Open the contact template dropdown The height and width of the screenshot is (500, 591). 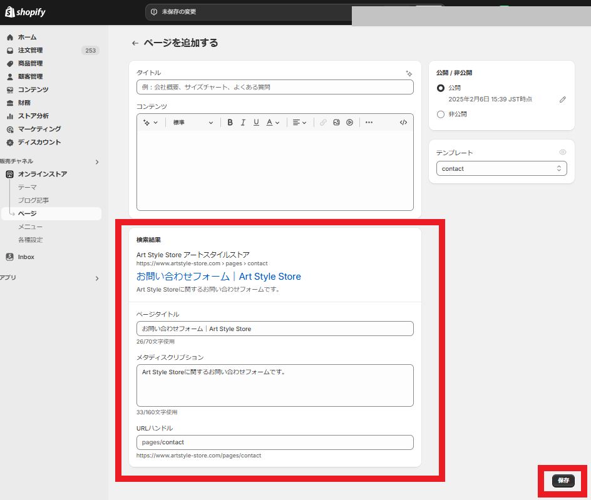click(x=501, y=168)
